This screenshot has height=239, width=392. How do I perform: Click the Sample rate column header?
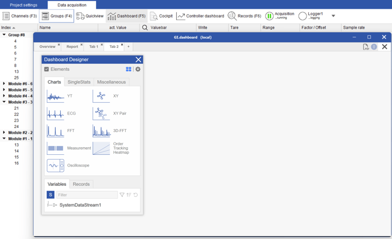[x=366, y=27]
